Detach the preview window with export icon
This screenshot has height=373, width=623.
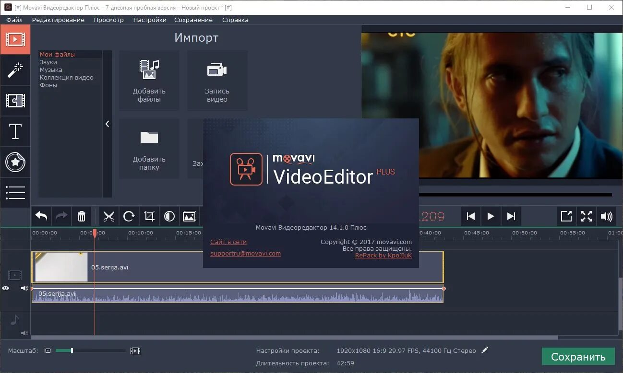pyautogui.click(x=566, y=217)
